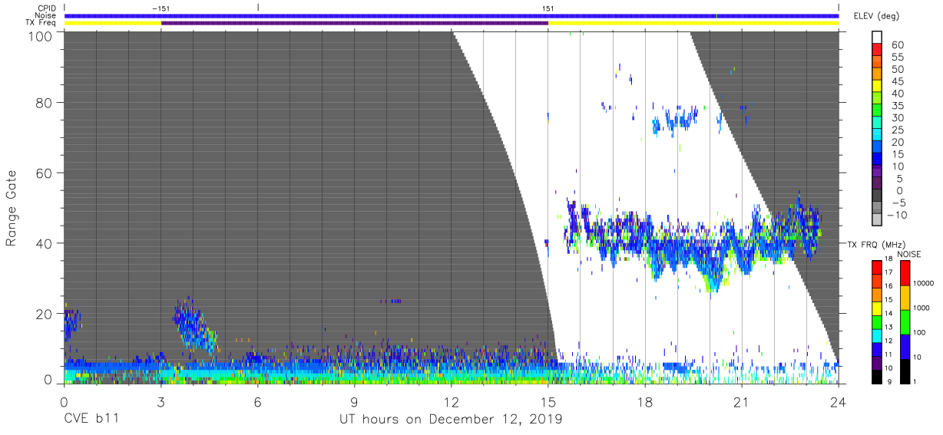Click the white top segment of ELEV colorbar
This screenshot has width=943, height=435.
pyautogui.click(x=878, y=38)
